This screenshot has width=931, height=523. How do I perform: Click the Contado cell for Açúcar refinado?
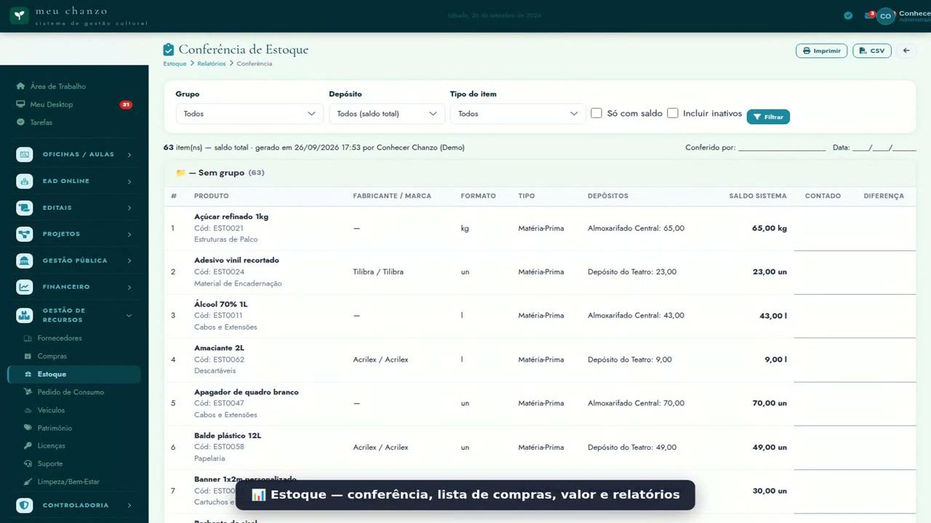[823, 228]
